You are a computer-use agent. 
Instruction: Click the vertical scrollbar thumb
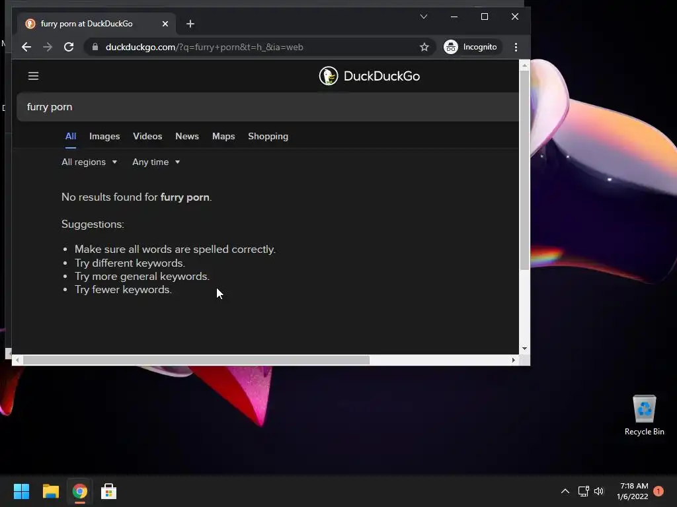(x=524, y=170)
